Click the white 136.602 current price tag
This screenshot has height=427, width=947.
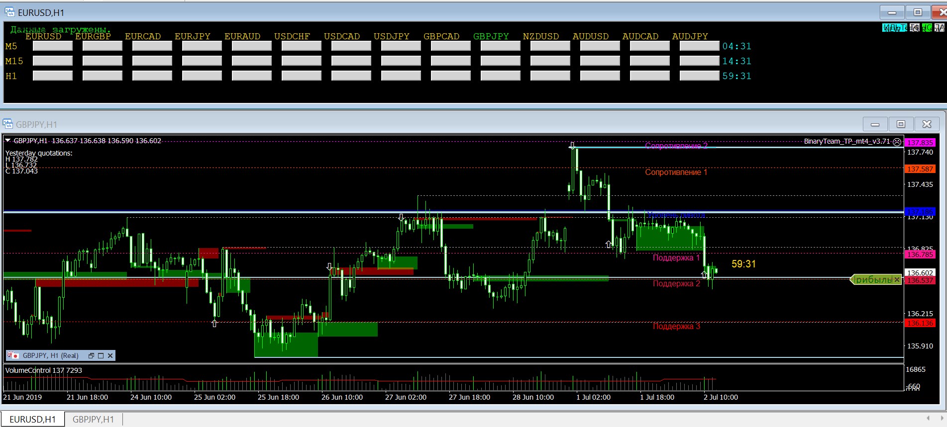point(920,273)
